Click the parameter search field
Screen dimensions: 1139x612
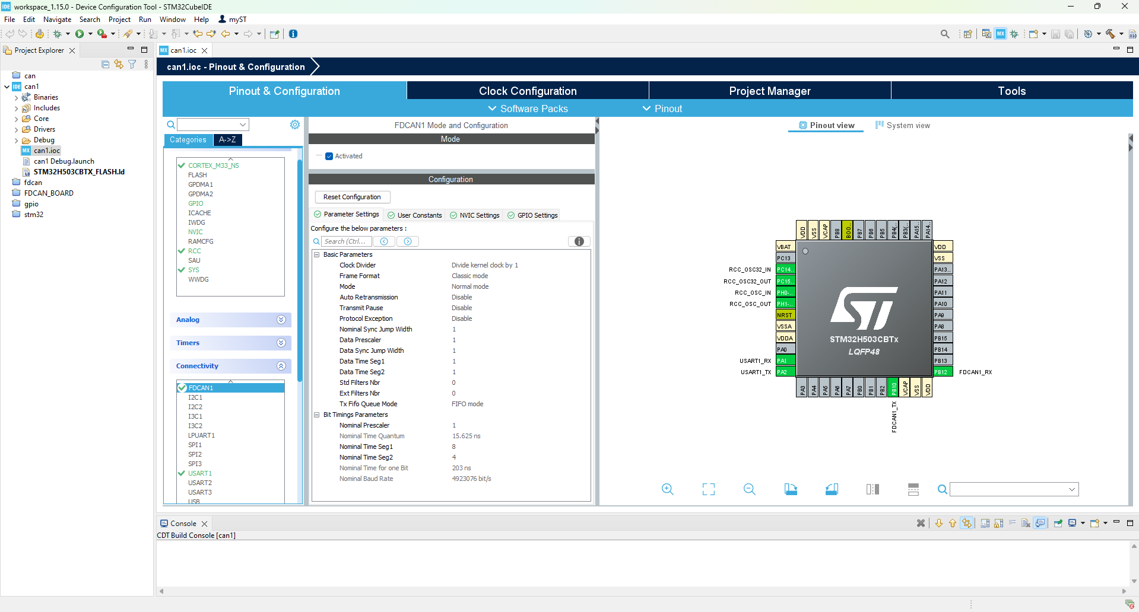point(347,241)
